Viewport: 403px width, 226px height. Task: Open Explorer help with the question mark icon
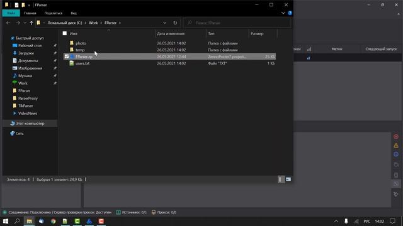pos(290,13)
